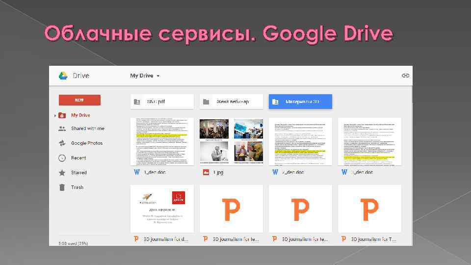Image resolution: width=471 pixels, height=265 pixels.
Task: Select the blue highlighted Материалы 3D folder
Action: pyautogui.click(x=300, y=102)
